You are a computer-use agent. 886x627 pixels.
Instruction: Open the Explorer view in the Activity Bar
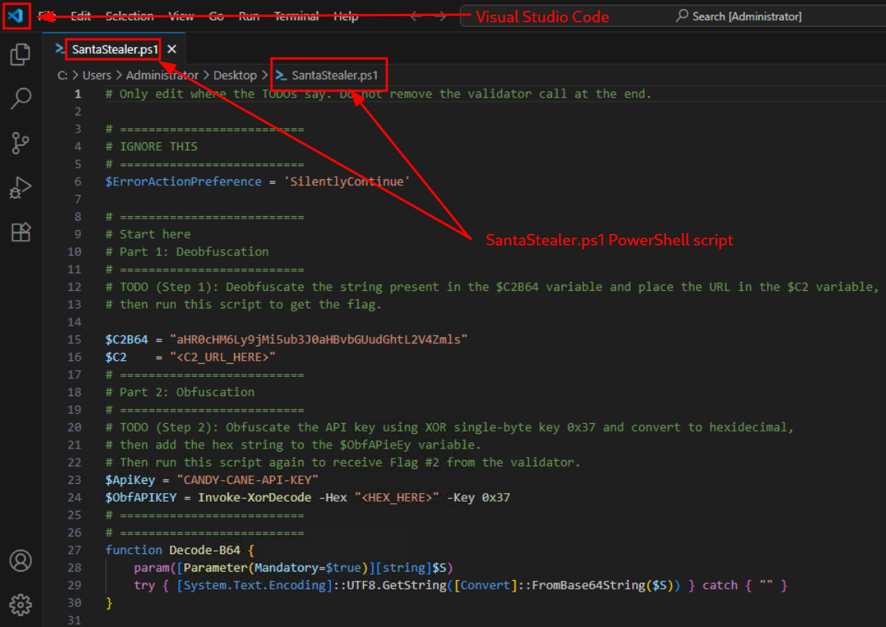click(20, 55)
